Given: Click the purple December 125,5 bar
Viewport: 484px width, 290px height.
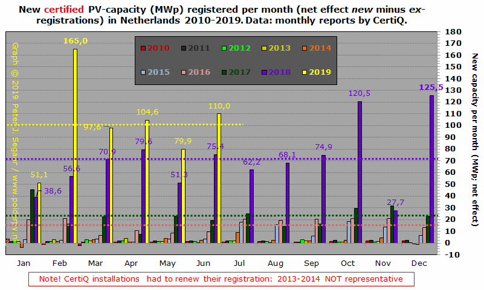Looking at the screenshot, I should pos(431,169).
